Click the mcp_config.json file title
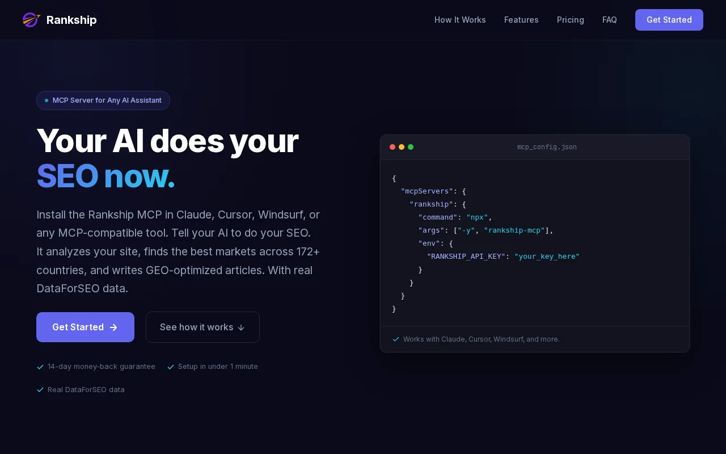Viewport: 726px width, 454px height. 547,147
